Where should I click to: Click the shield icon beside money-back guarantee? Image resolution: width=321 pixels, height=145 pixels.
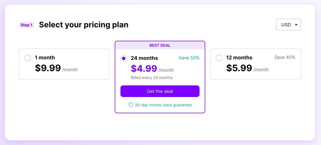pyautogui.click(x=131, y=105)
